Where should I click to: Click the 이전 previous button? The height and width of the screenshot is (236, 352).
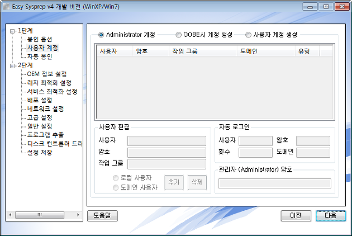[296, 216]
